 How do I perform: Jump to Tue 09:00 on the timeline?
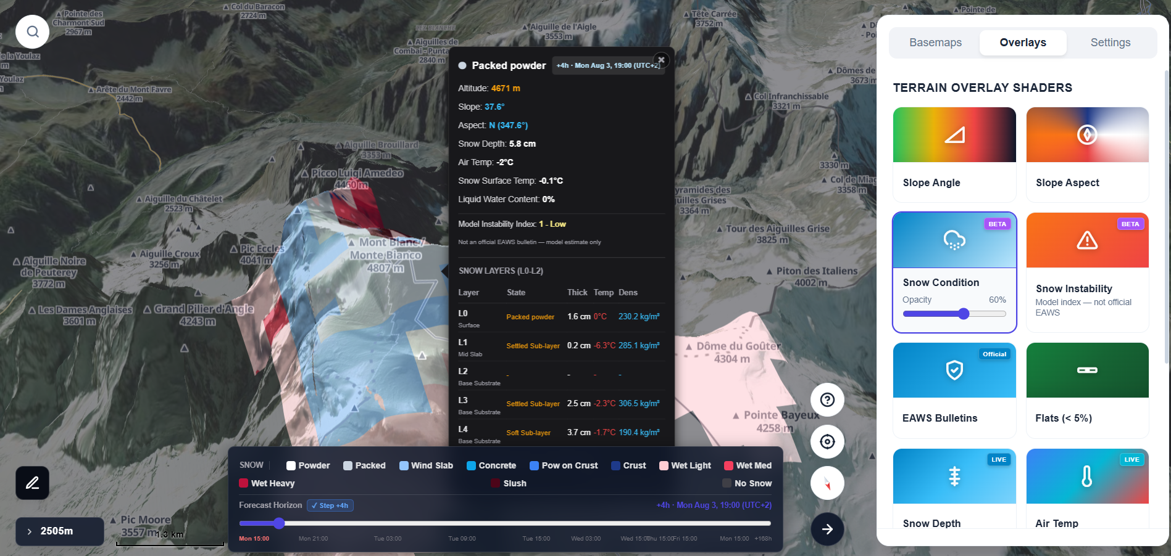(462, 539)
